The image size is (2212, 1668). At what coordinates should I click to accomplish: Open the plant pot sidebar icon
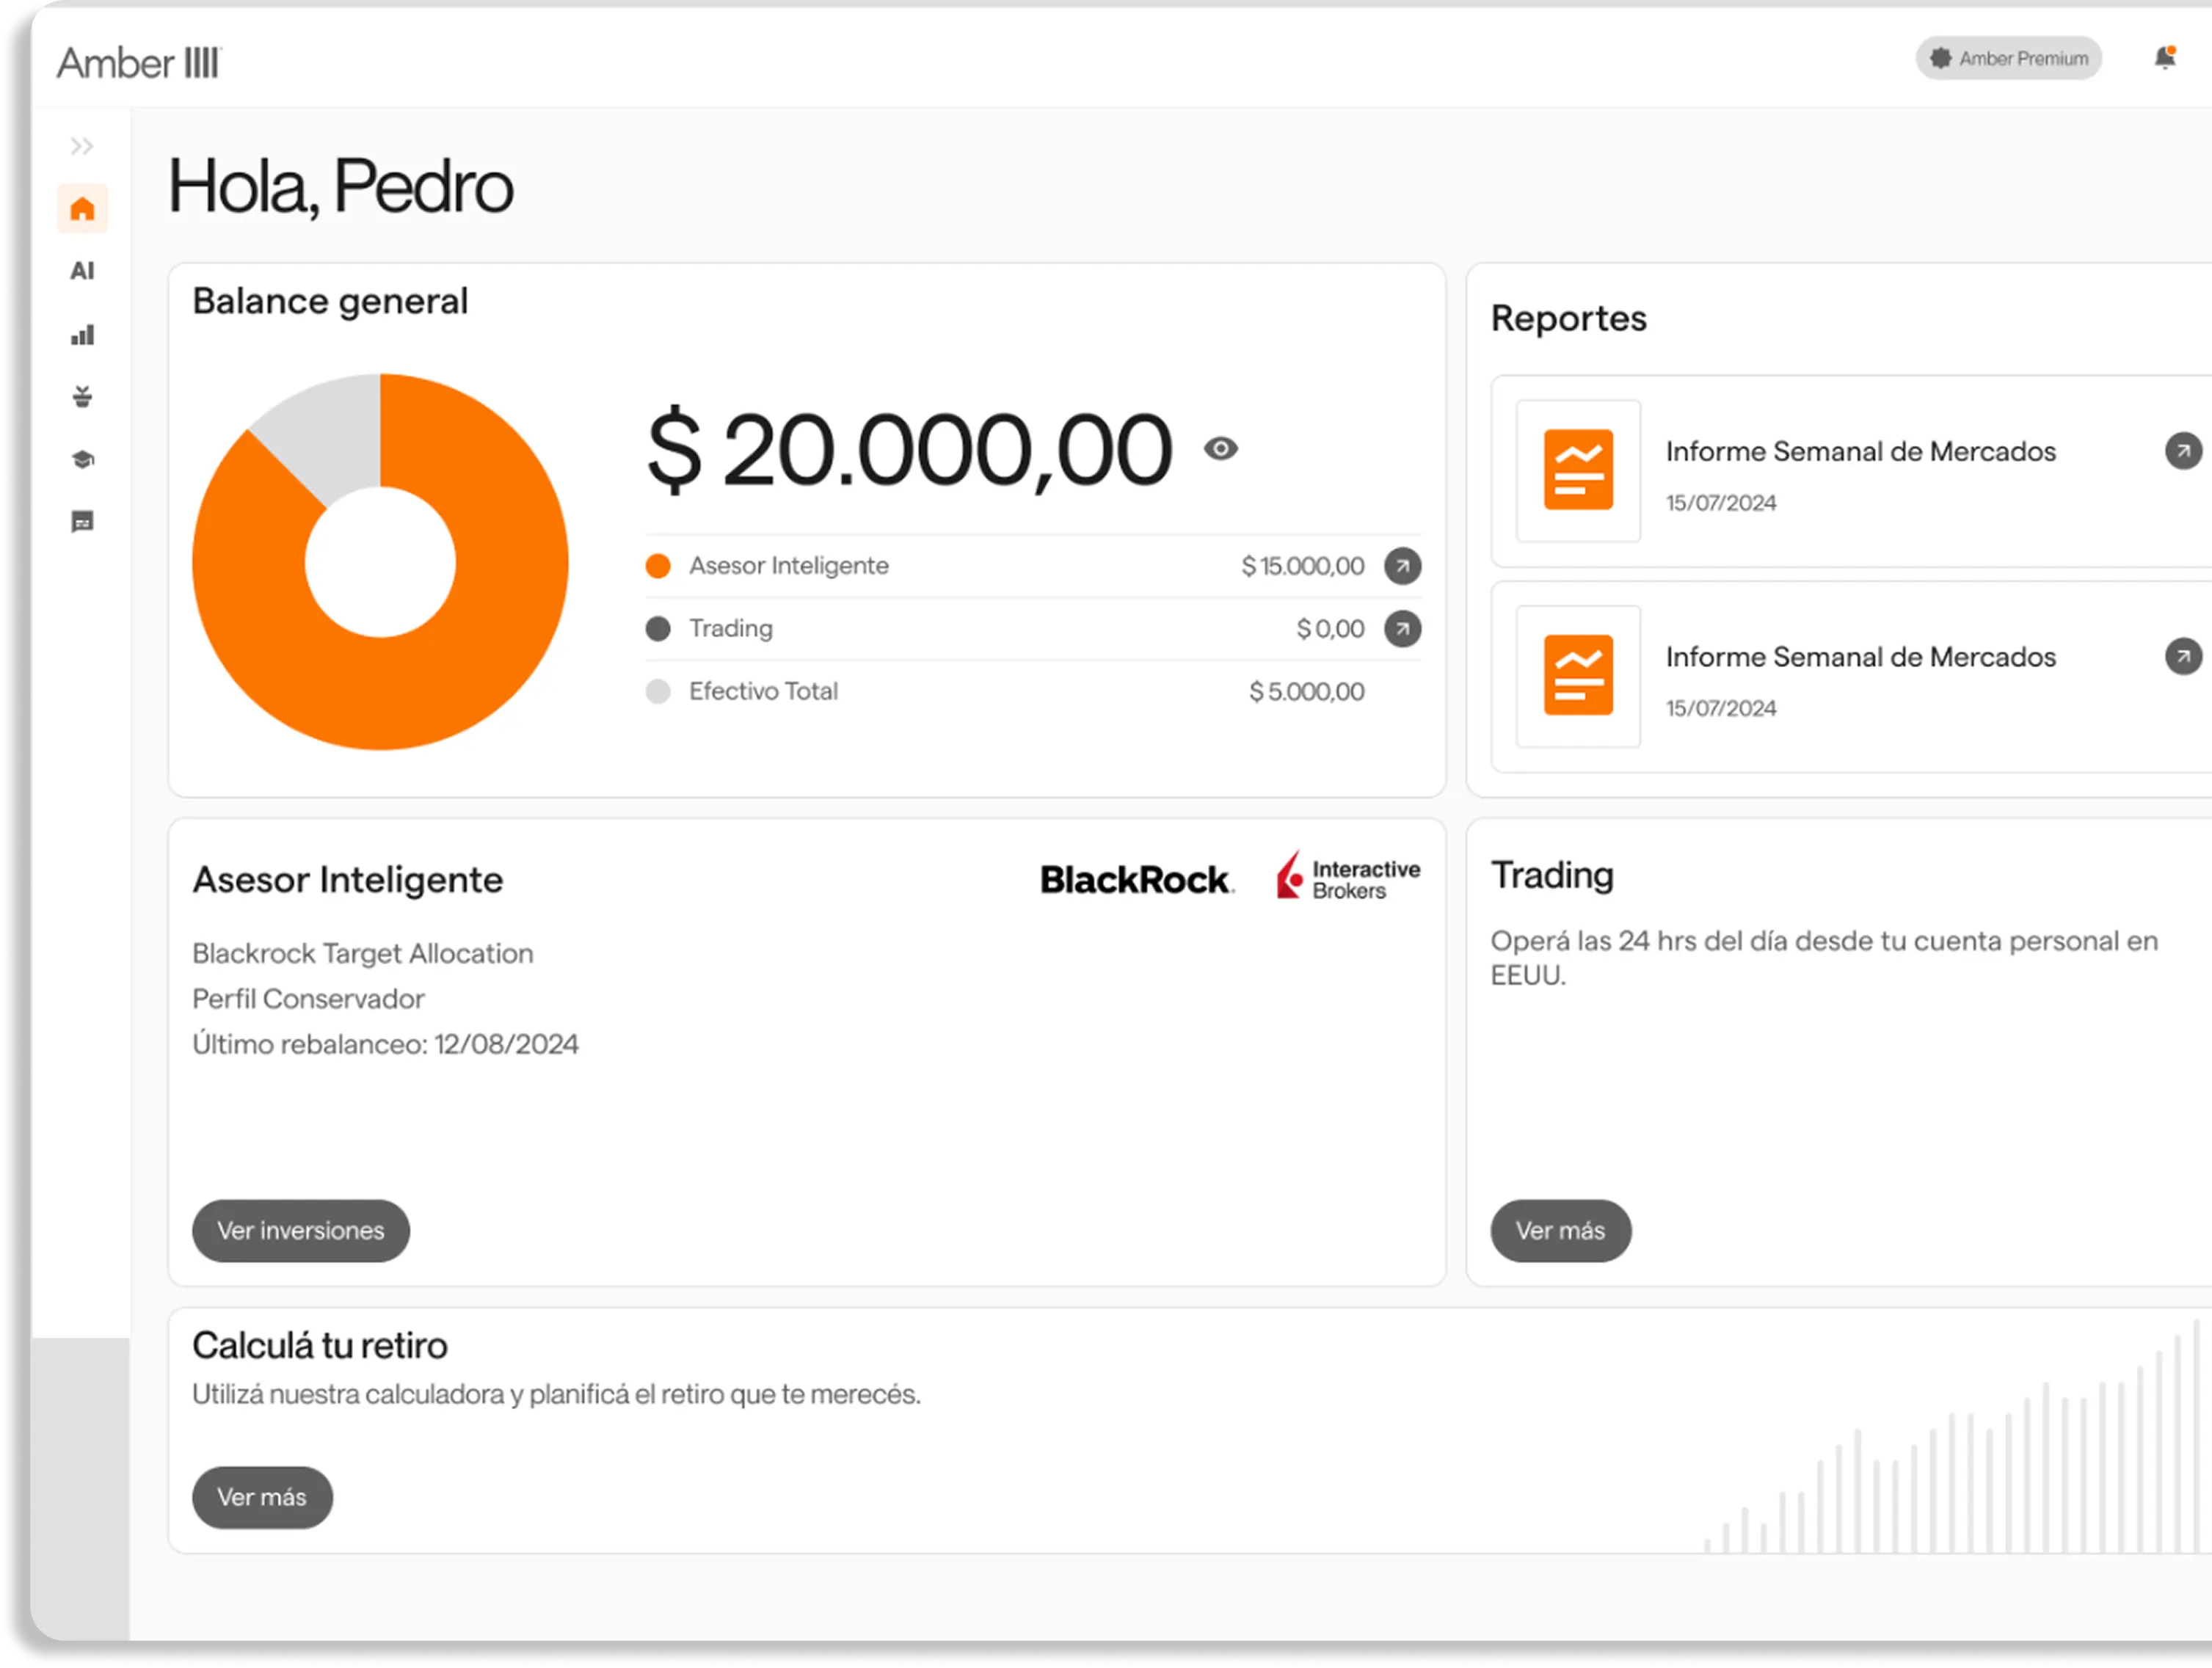click(82, 397)
